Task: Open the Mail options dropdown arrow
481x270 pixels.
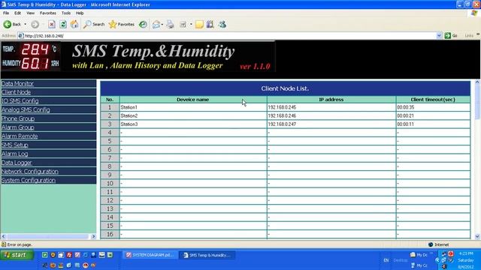Action: pyautogui.click(x=162, y=25)
